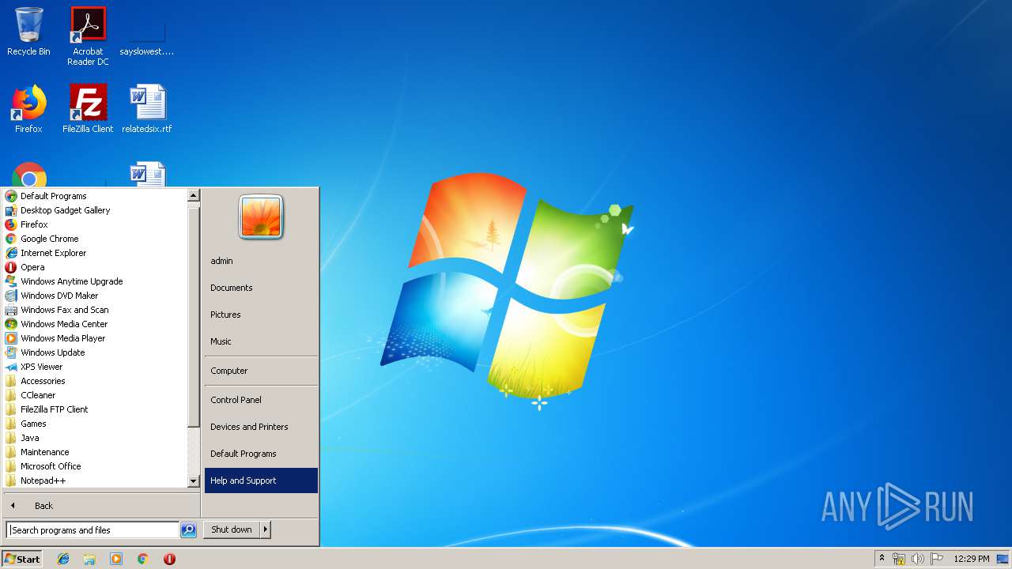Image resolution: width=1012 pixels, height=569 pixels.
Task: Open Windows Explorer from the taskbar
Action: (89, 559)
